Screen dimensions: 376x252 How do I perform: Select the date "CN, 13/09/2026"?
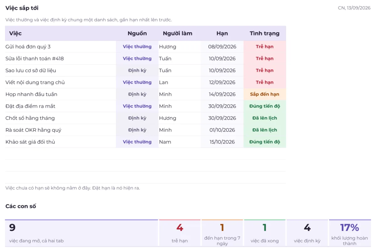(x=354, y=8)
